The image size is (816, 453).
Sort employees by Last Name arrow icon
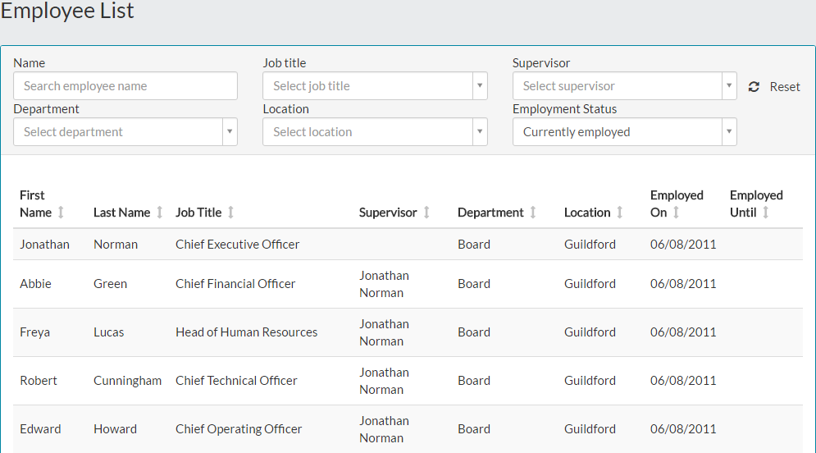160,213
